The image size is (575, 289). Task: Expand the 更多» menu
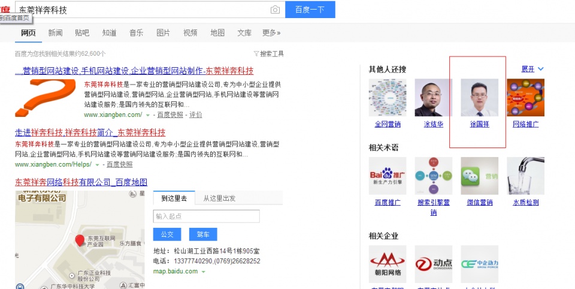[271, 33]
